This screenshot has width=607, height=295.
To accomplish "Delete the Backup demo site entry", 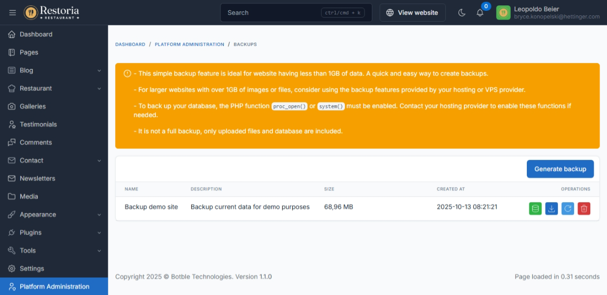I will 584,208.
